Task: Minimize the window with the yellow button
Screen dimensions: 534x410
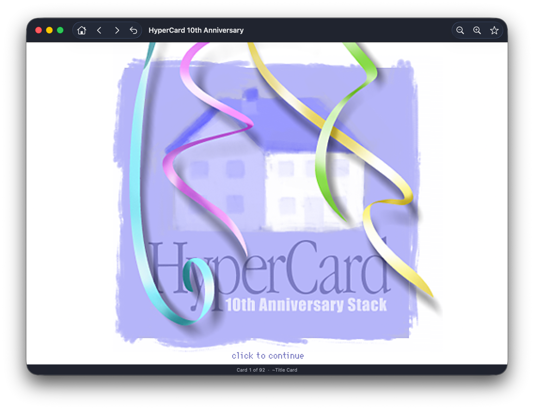Action: (x=49, y=30)
